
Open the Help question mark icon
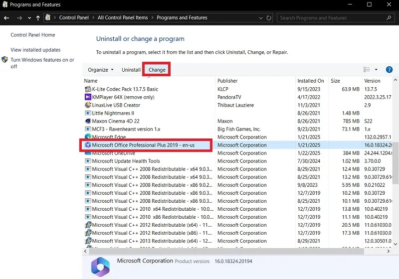(x=389, y=70)
